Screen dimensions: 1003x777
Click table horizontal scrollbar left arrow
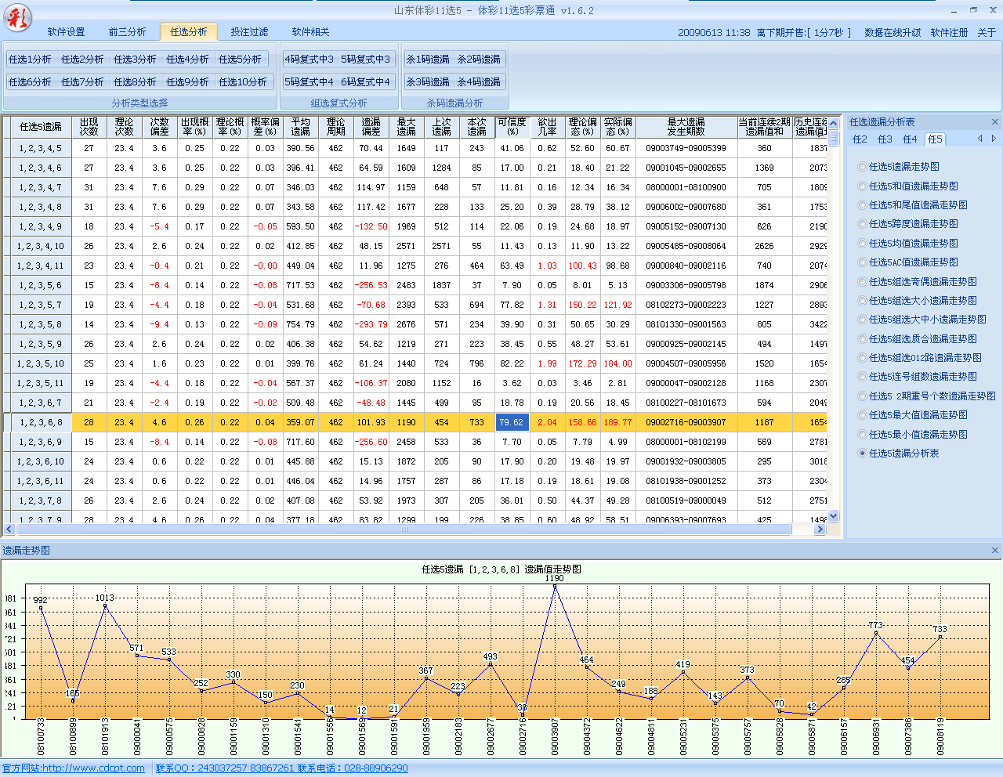9,529
